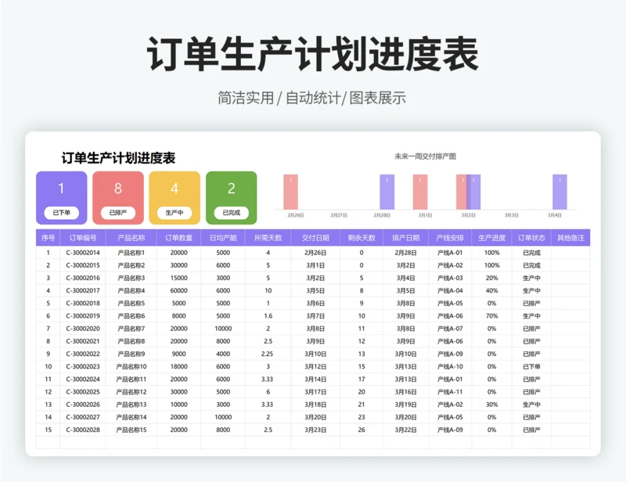
Task: Click progress 30% in the C-30002026 row
Action: (x=492, y=405)
